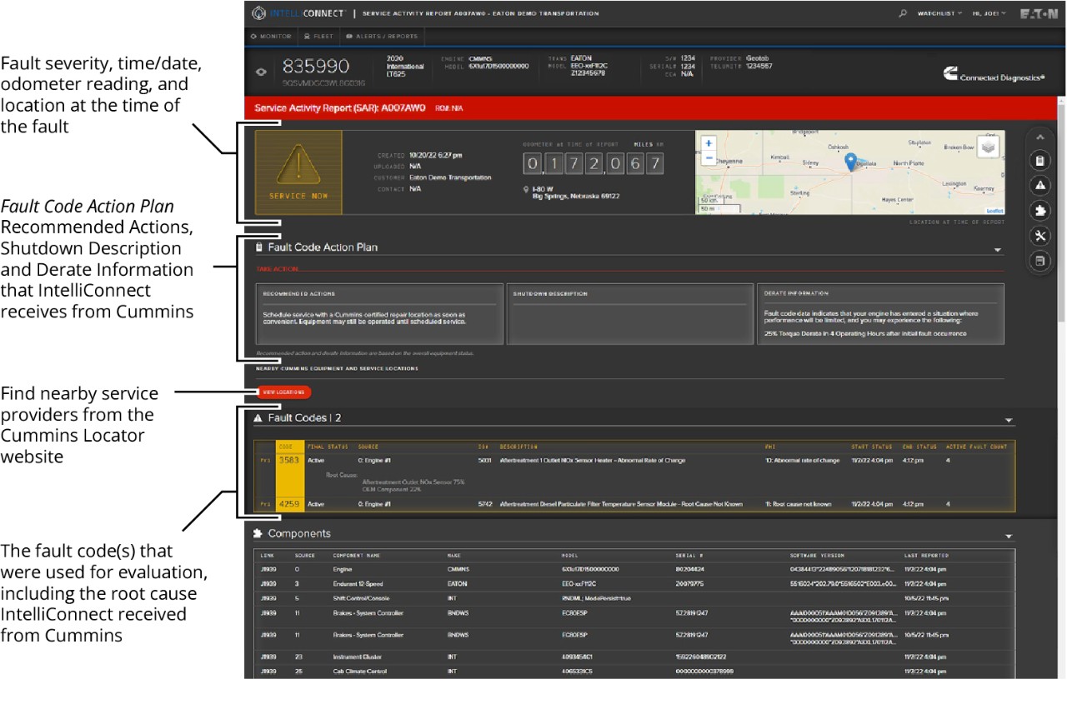Collapse the Fault Codes section
The height and width of the screenshot is (709, 1067).
coord(1009,421)
